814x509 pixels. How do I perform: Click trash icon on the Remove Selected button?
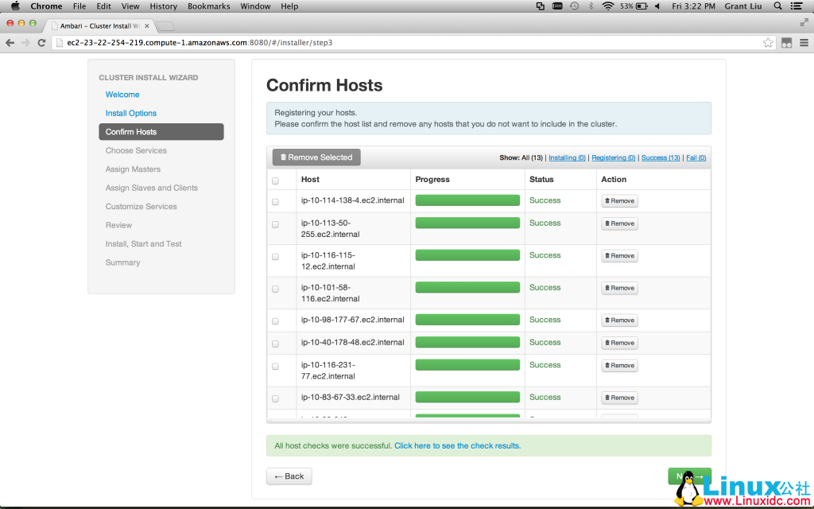[285, 157]
